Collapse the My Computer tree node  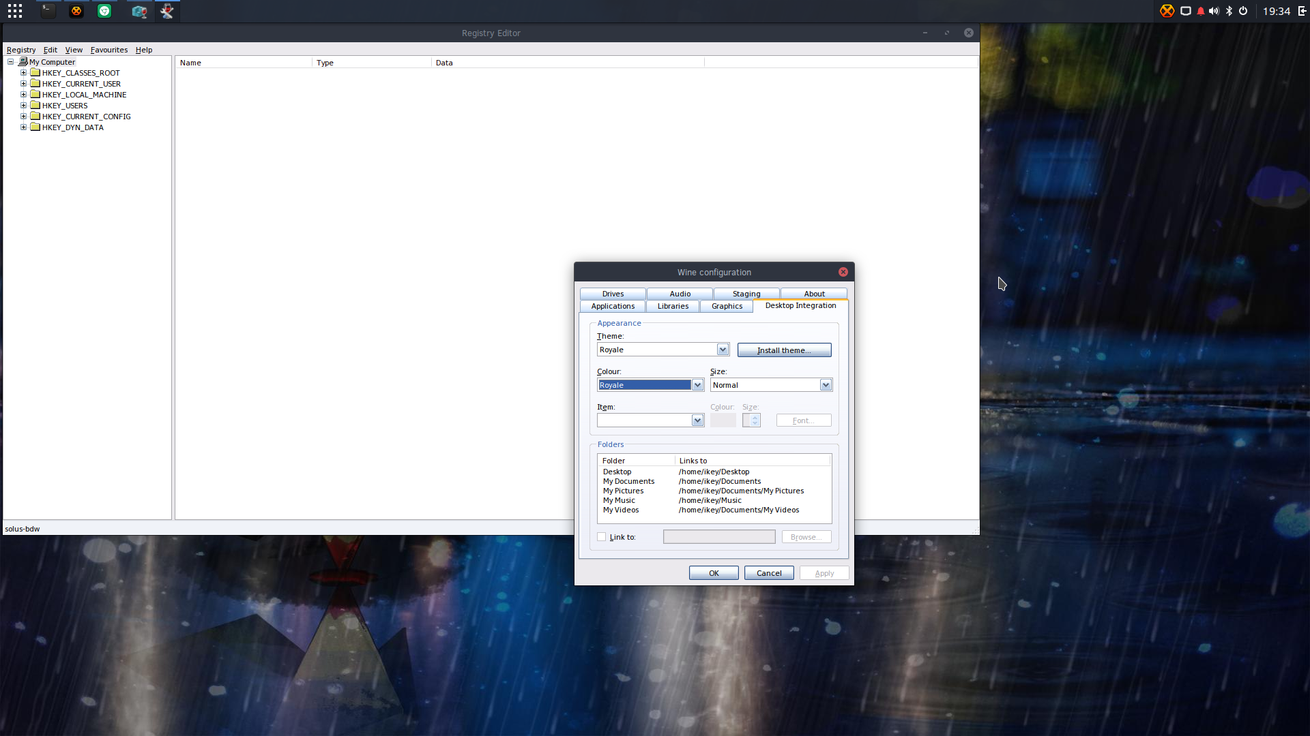coord(11,62)
